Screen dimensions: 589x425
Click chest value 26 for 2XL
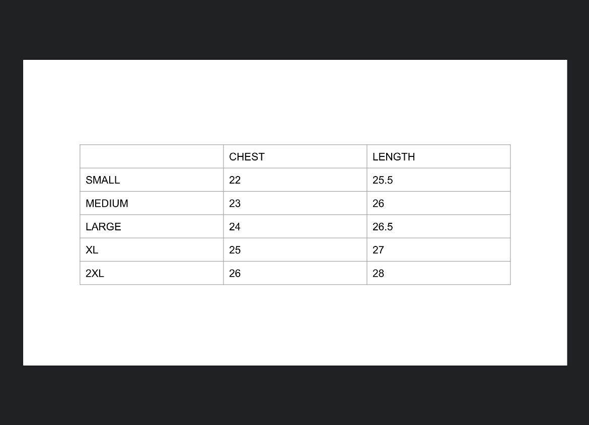(235, 273)
